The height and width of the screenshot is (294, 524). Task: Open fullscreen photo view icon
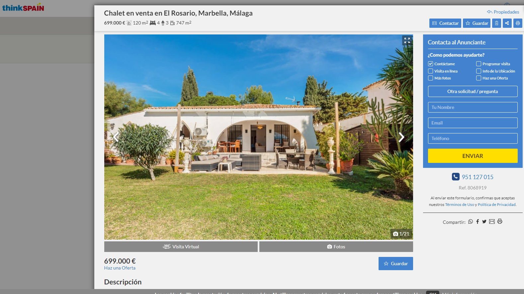click(x=407, y=40)
